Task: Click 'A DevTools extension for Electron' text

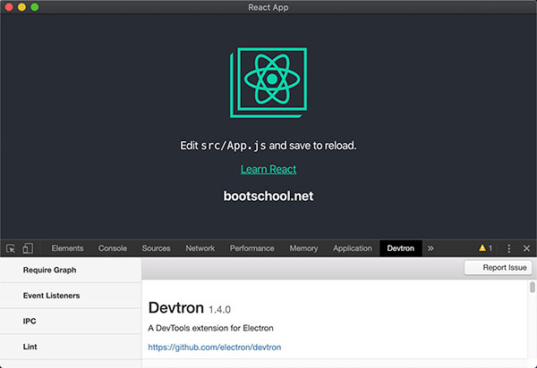Action: [x=210, y=328]
